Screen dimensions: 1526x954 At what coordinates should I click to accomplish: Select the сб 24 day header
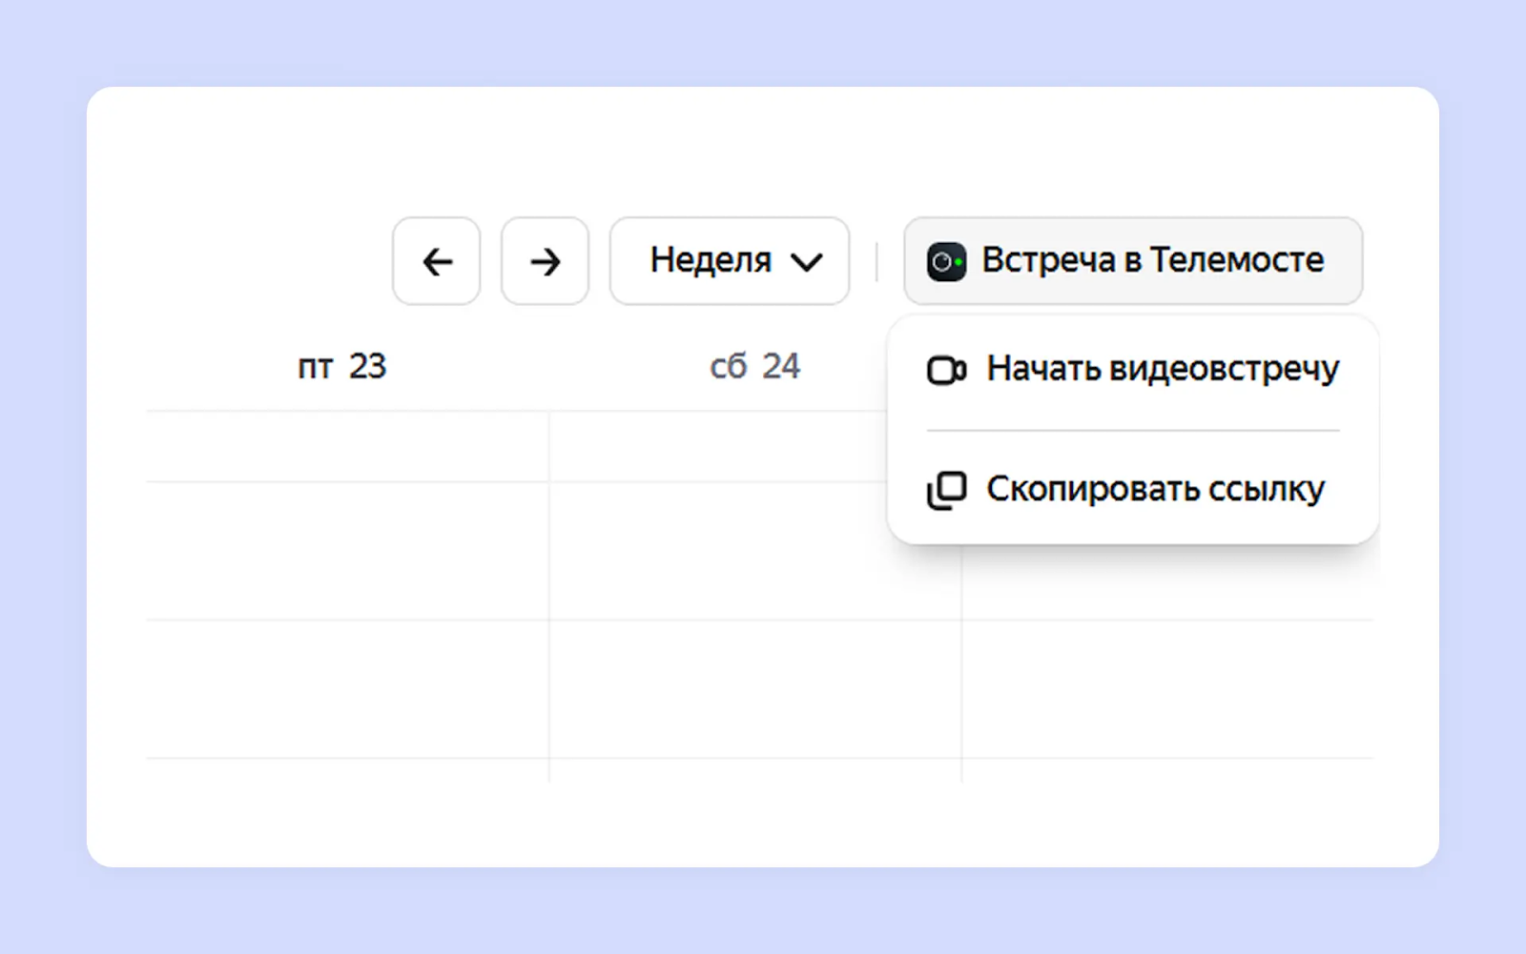pyautogui.click(x=754, y=366)
